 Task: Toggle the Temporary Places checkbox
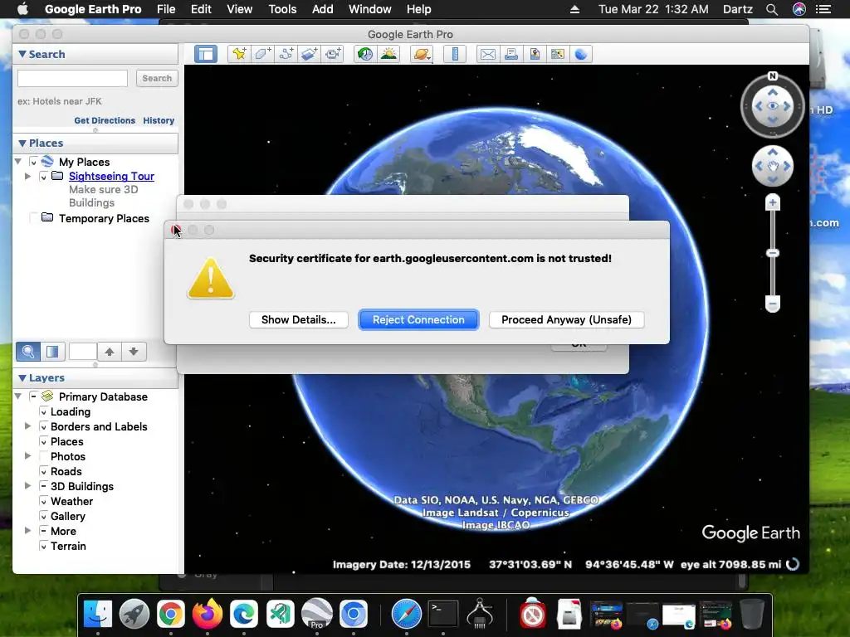(33, 218)
